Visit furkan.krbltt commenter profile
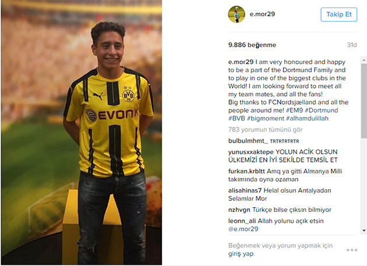Image resolution: width=367 pixels, height=266 pixels. [x=246, y=171]
